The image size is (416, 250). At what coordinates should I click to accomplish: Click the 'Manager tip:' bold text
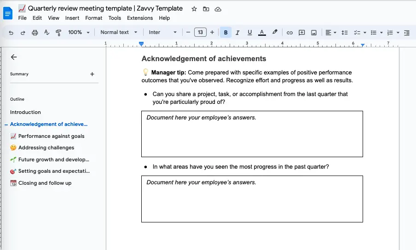tap(168, 73)
